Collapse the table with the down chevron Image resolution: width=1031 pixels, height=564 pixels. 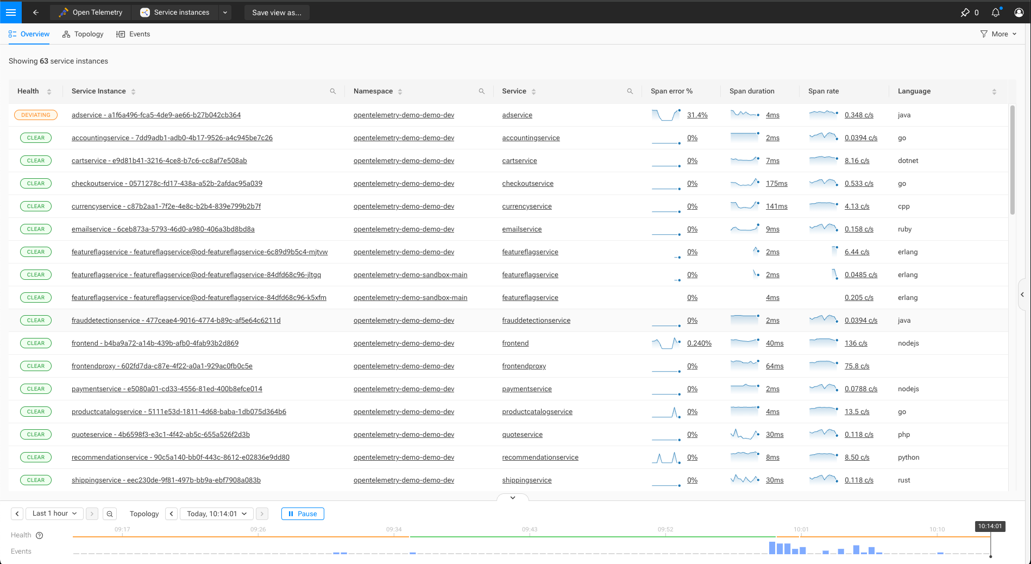[512, 497]
